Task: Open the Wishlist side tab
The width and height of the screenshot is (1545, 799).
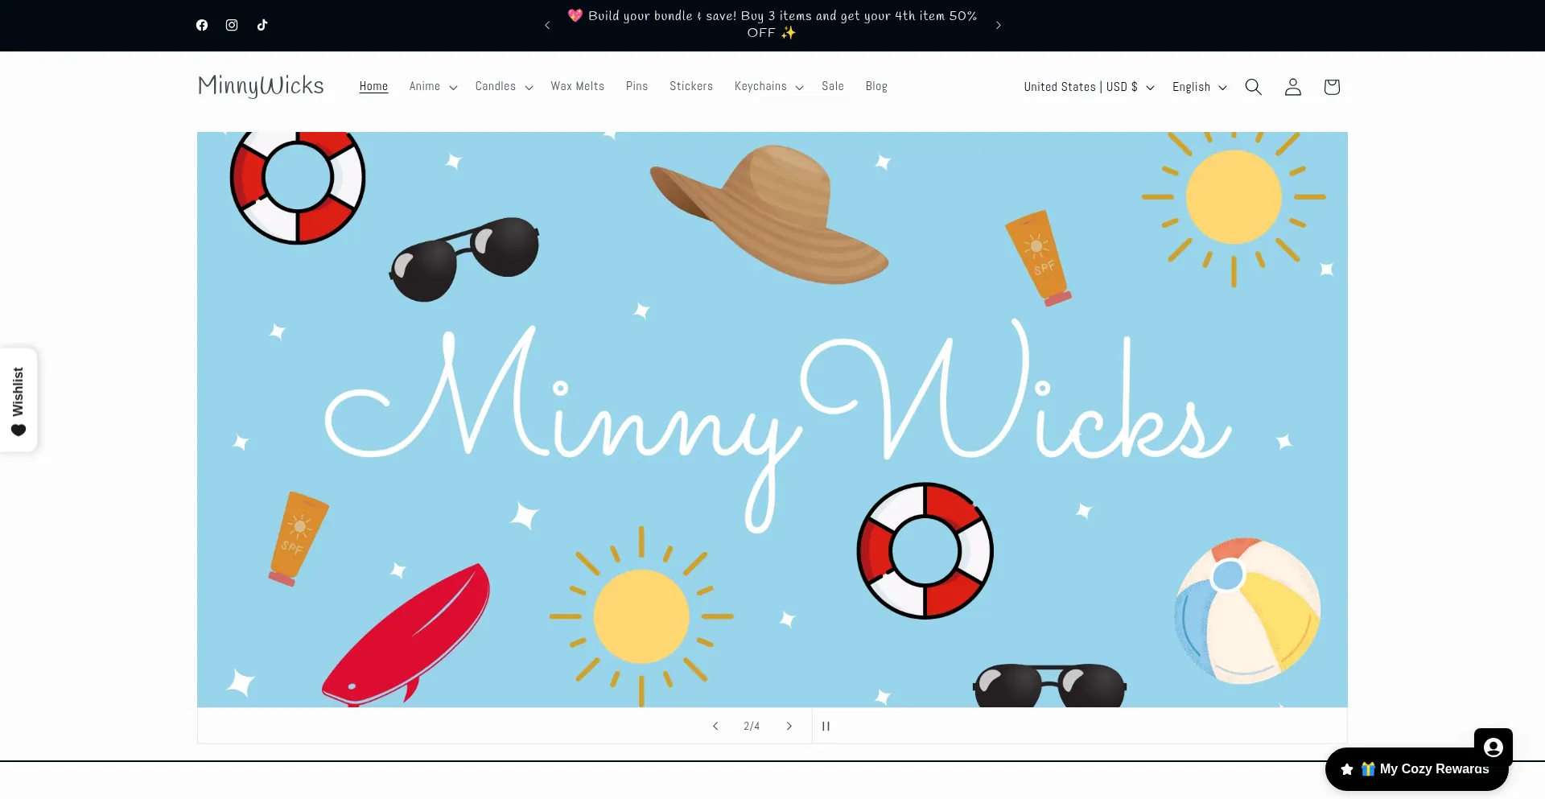Action: click(x=19, y=400)
